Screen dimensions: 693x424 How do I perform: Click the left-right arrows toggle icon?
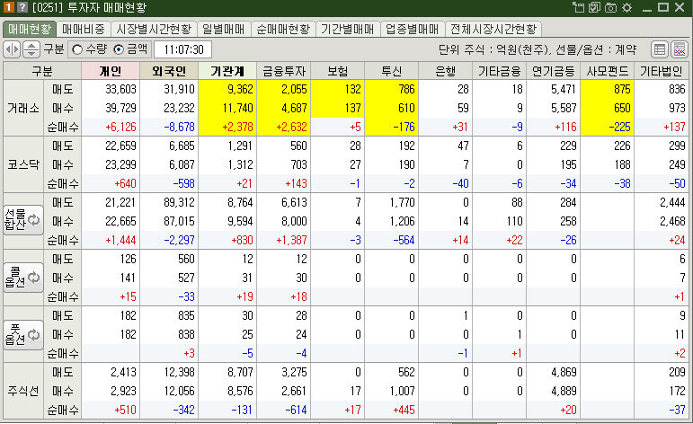(x=12, y=49)
